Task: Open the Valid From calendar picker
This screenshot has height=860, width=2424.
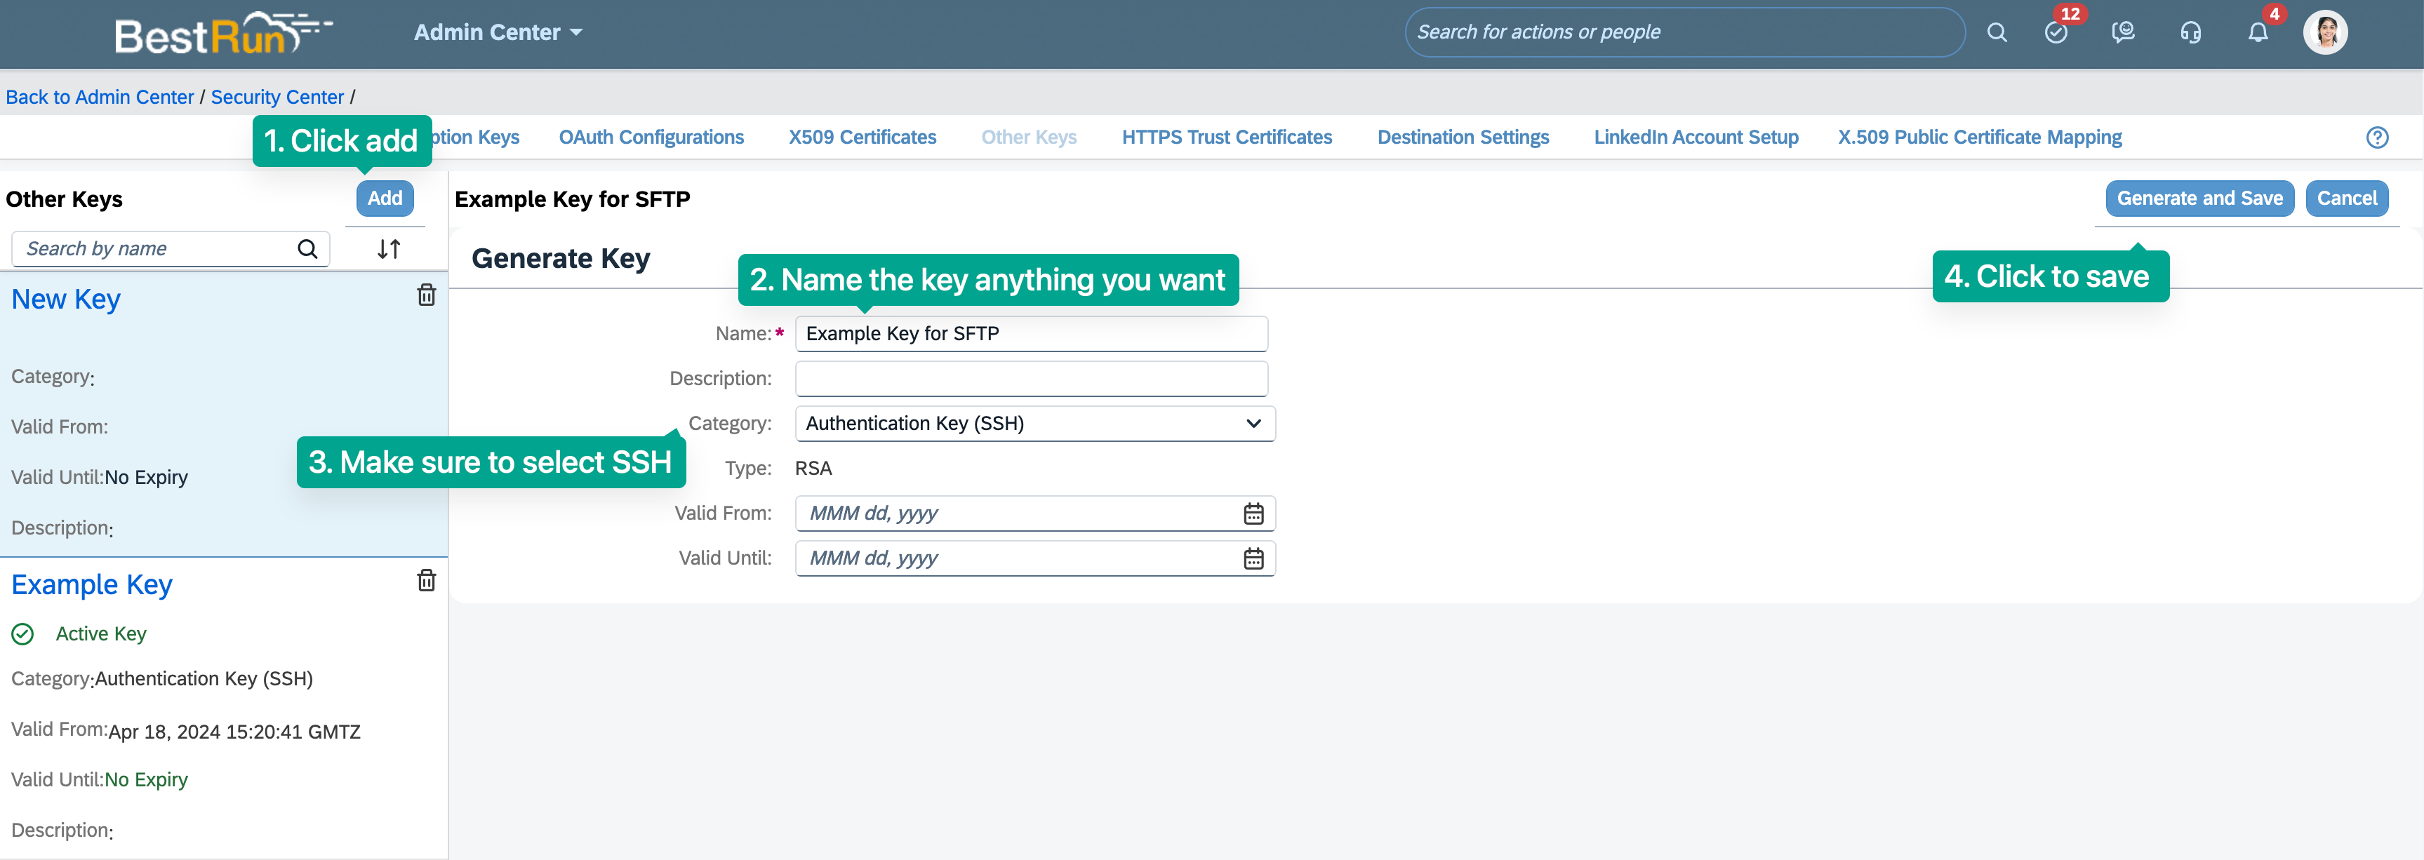Action: point(1253,513)
